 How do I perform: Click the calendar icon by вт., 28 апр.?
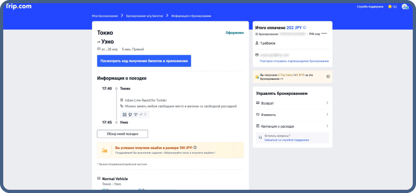coord(98,49)
